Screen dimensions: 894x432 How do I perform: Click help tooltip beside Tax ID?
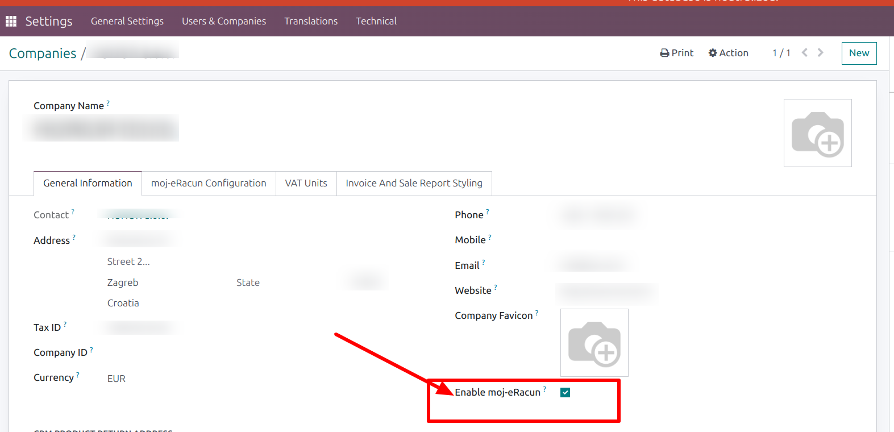[x=65, y=325]
